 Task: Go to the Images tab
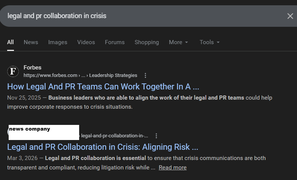pyautogui.click(x=58, y=42)
